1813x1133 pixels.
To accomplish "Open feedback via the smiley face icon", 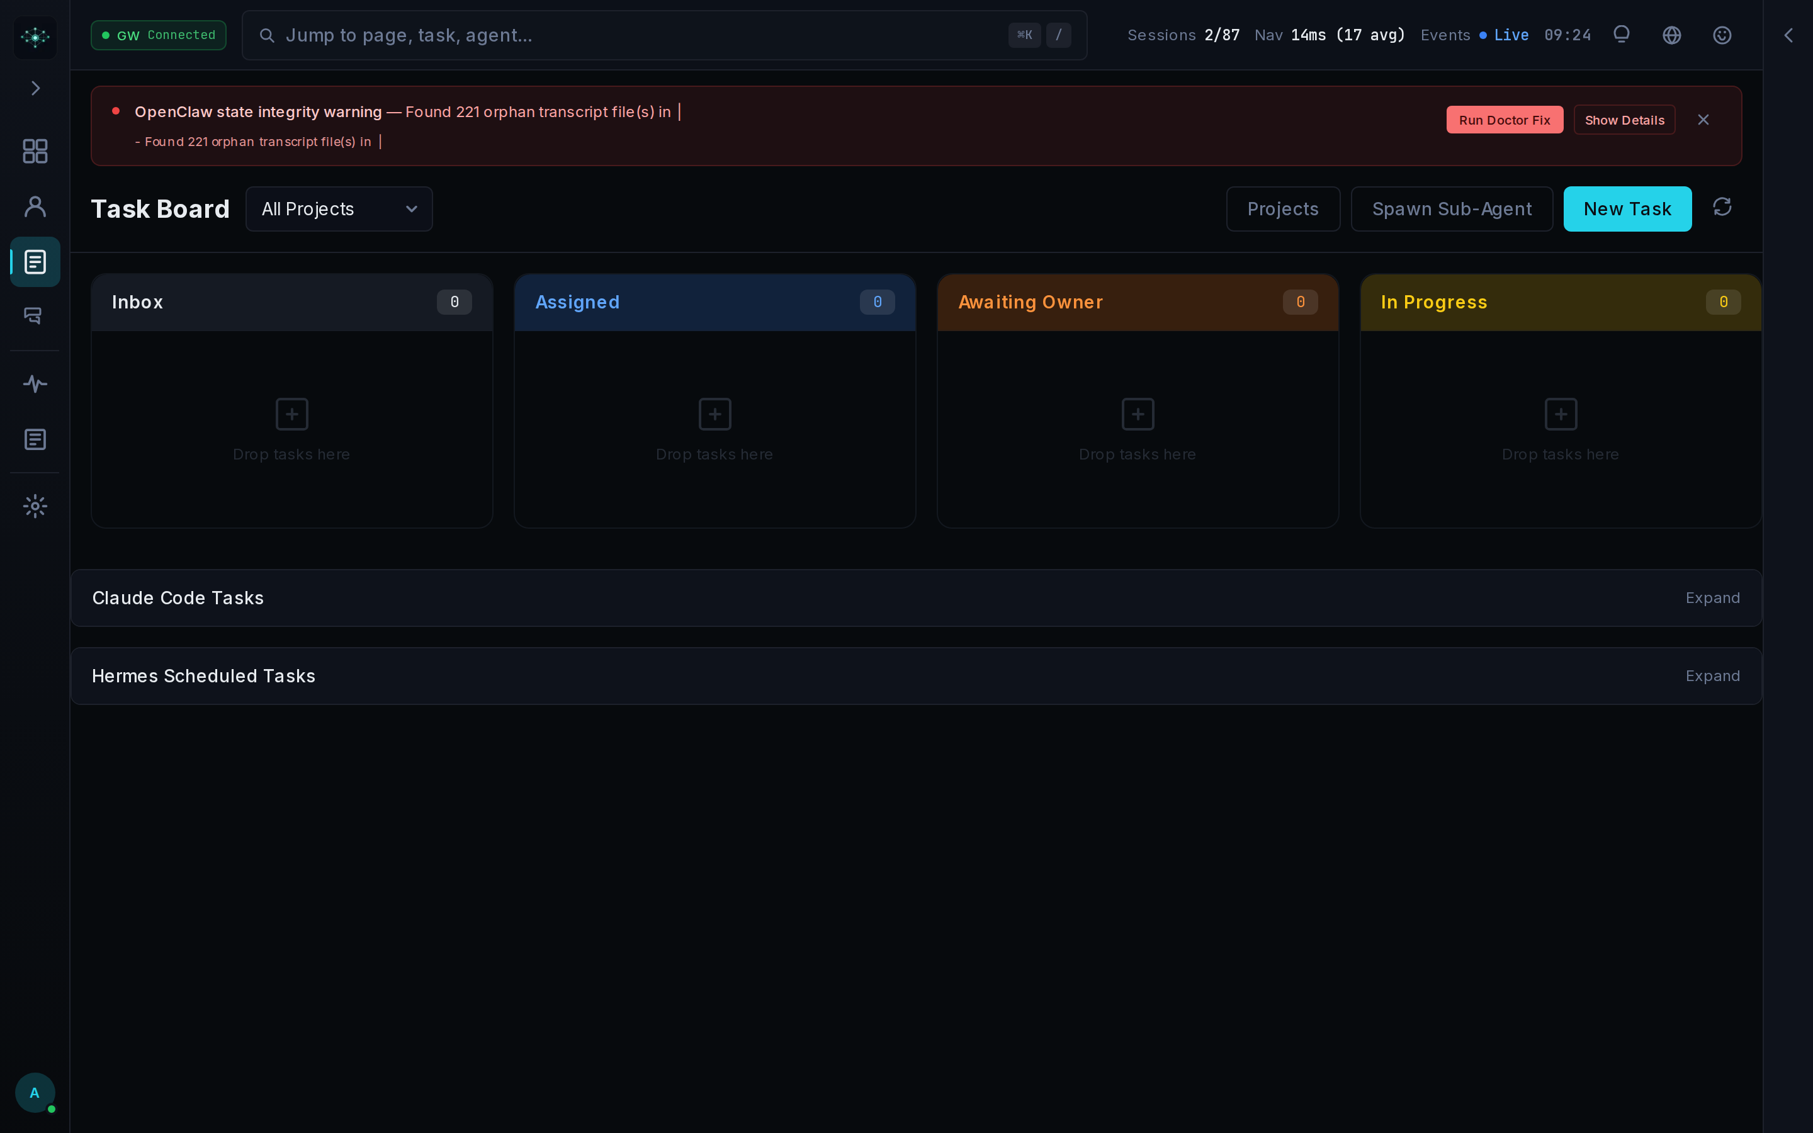I will click(x=1721, y=35).
